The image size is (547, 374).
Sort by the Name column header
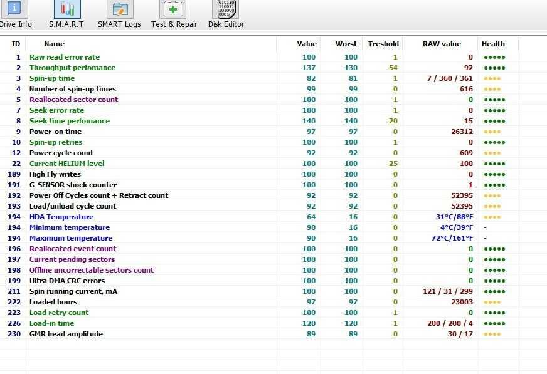coord(55,44)
